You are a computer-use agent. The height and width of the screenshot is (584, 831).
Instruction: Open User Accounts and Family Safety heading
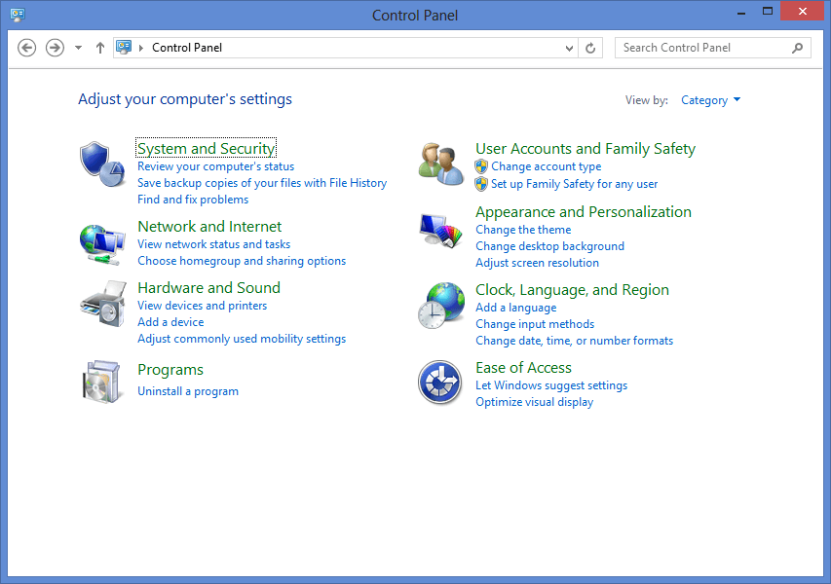(585, 149)
